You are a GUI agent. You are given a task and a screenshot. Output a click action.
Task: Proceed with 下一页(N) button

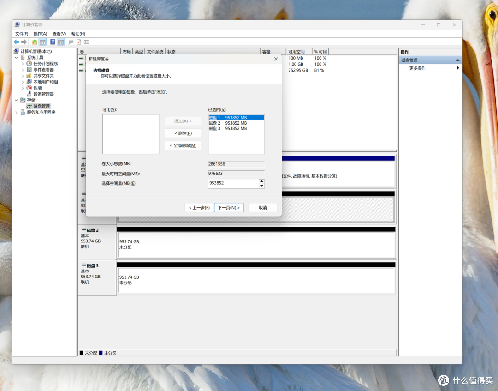click(229, 208)
